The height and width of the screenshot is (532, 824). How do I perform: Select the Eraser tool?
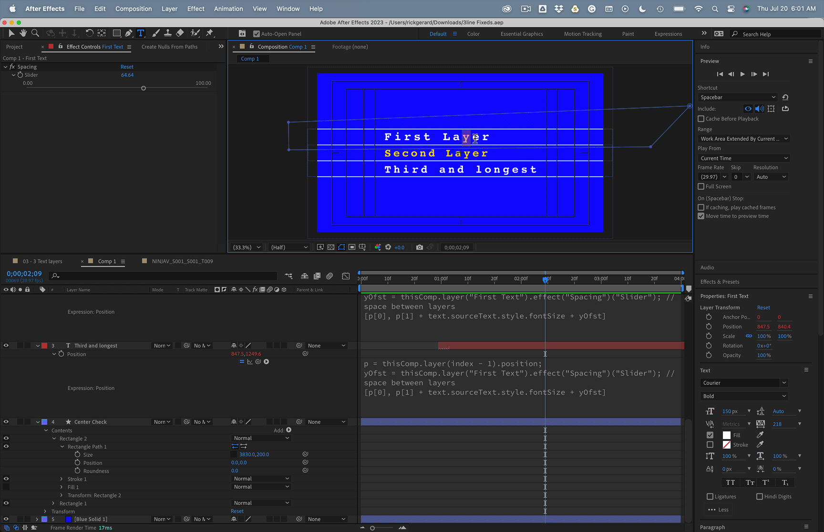point(180,33)
